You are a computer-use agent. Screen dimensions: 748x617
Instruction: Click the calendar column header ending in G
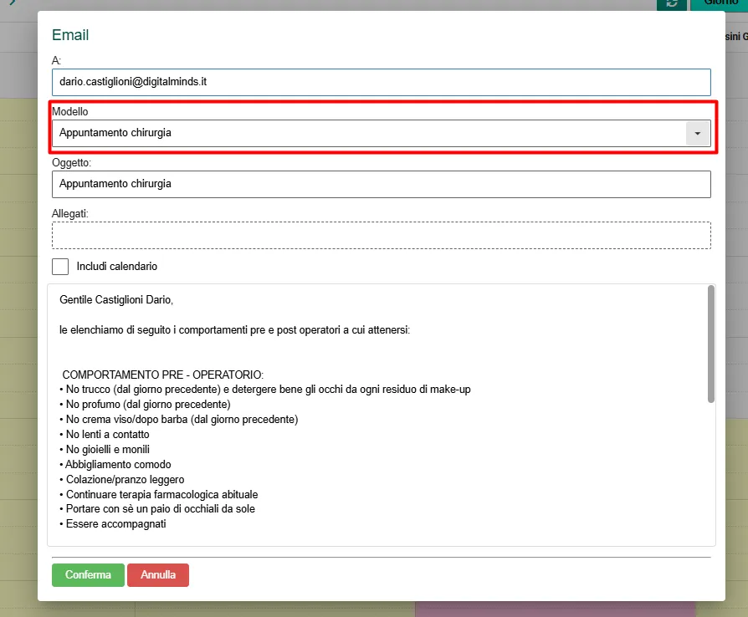735,36
